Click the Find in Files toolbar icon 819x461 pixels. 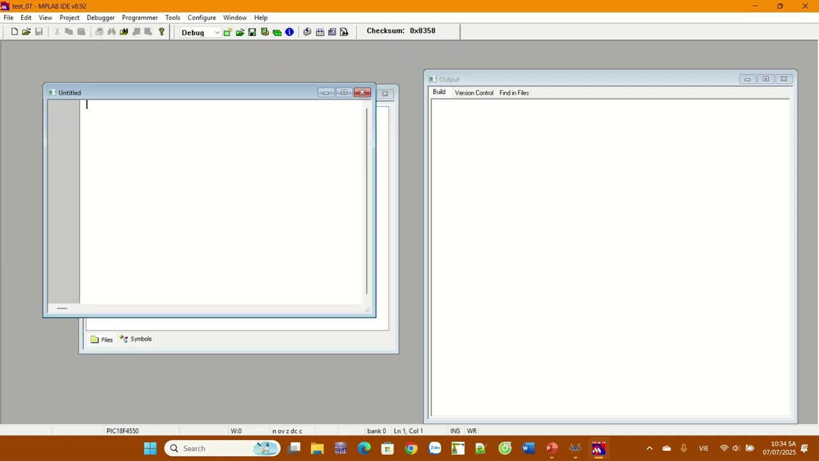(123, 31)
